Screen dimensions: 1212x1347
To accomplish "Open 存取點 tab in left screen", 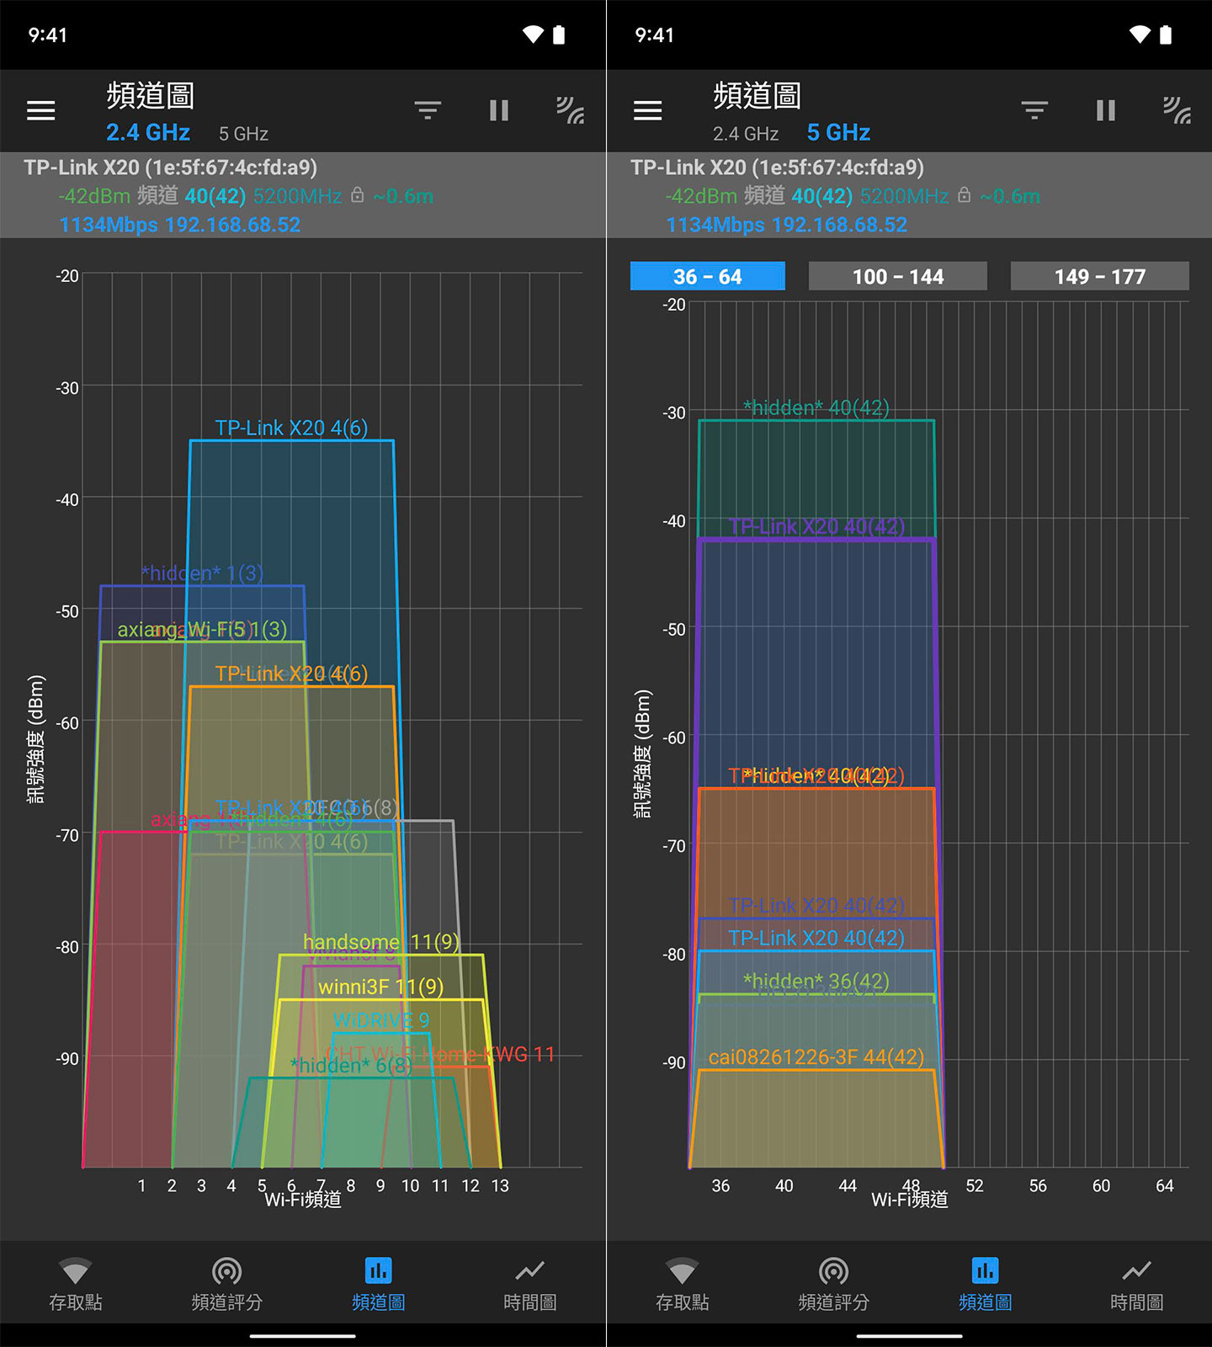I will pos(76,1285).
